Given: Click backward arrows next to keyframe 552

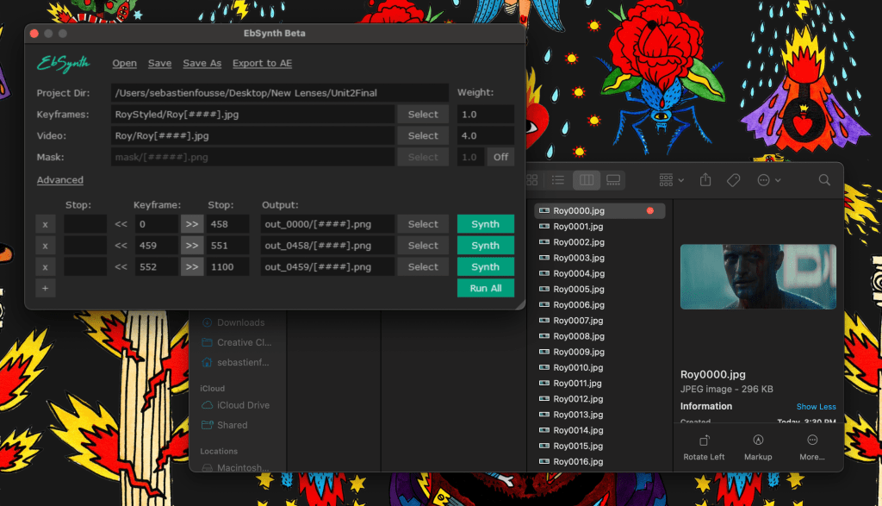Looking at the screenshot, I should click(x=121, y=267).
